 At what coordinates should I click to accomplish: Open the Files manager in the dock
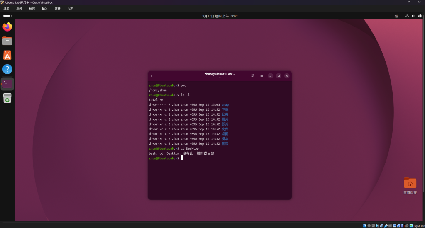point(7,41)
